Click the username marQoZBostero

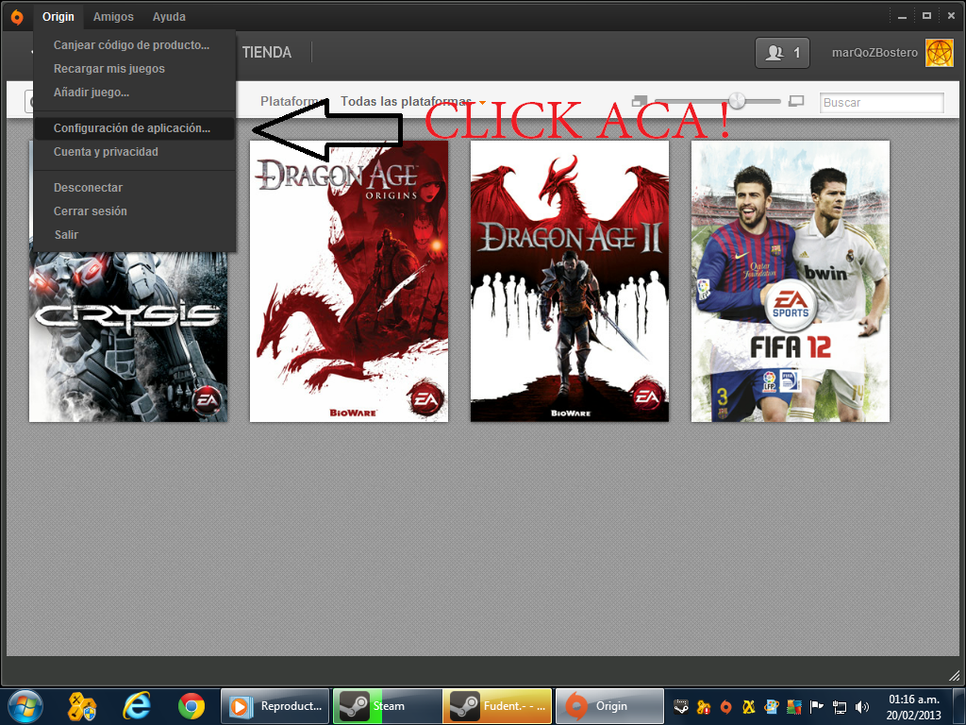(x=874, y=53)
